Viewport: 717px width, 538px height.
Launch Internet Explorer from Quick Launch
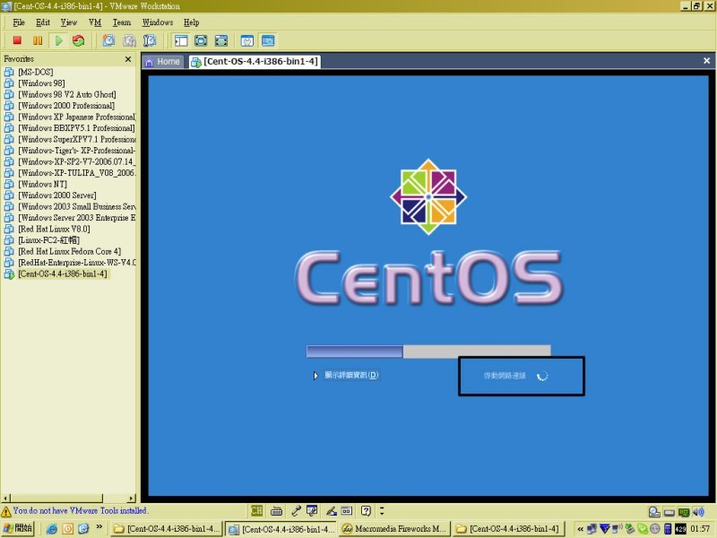[x=52, y=529]
